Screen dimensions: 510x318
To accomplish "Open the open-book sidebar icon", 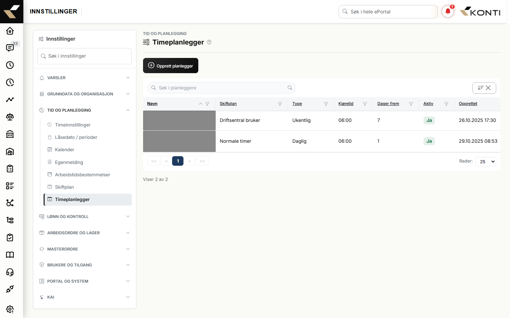I will coord(10,255).
